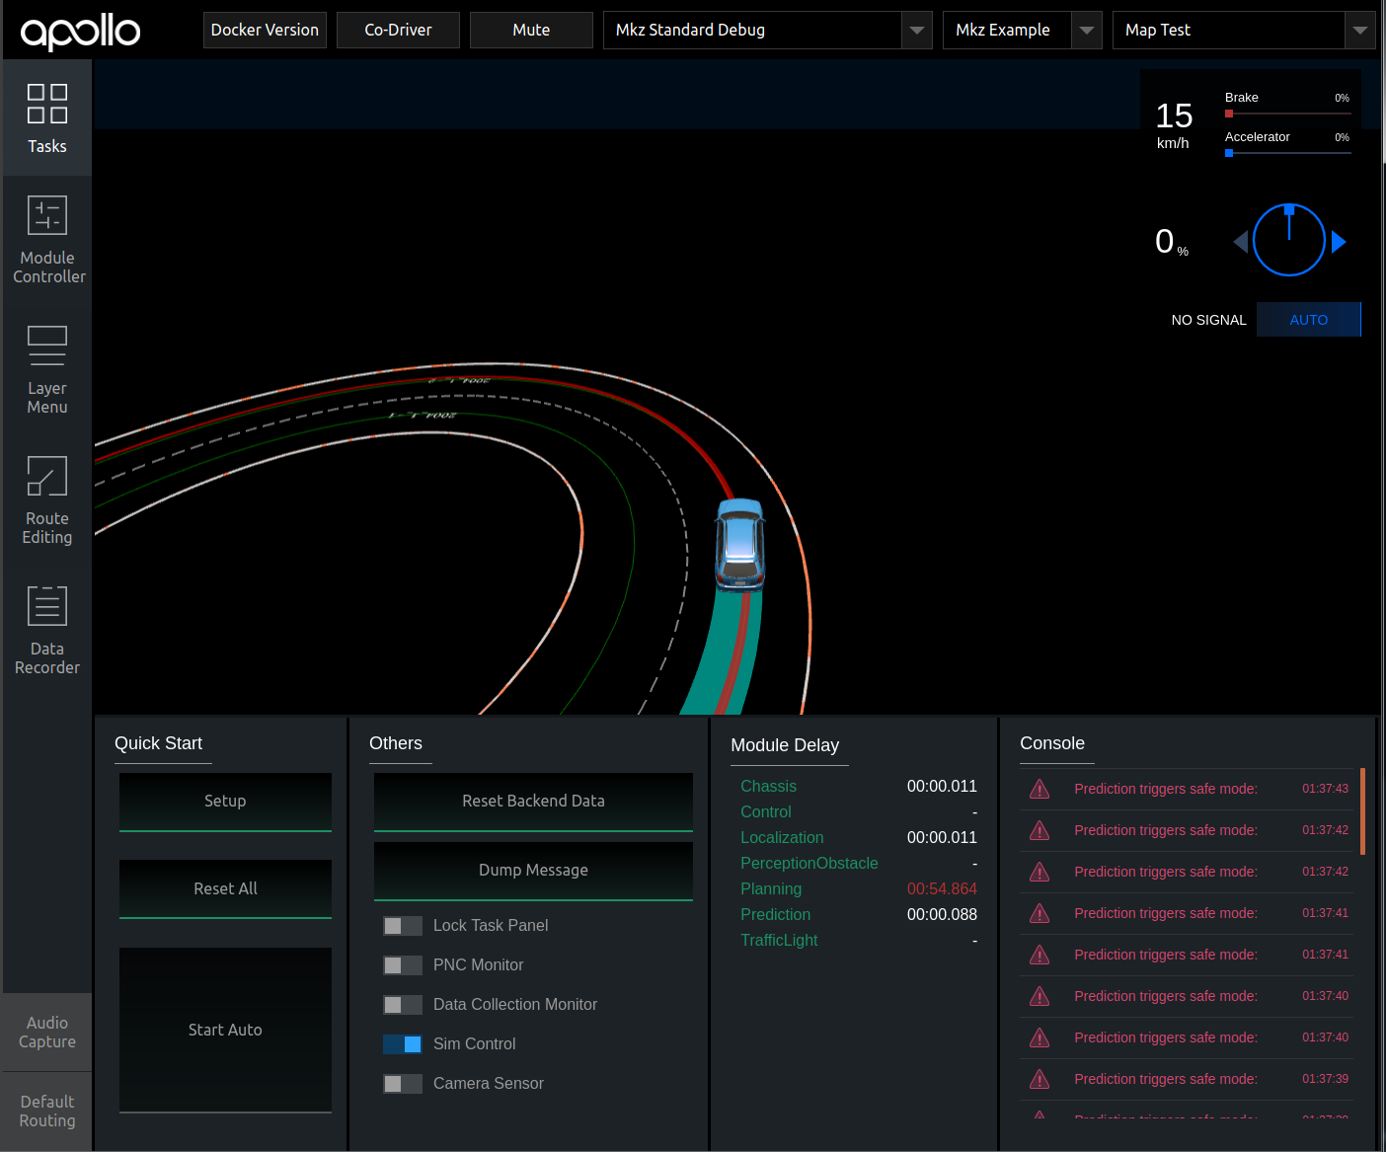Disable Sim Control
The width and height of the screenshot is (1386, 1152).
(402, 1043)
